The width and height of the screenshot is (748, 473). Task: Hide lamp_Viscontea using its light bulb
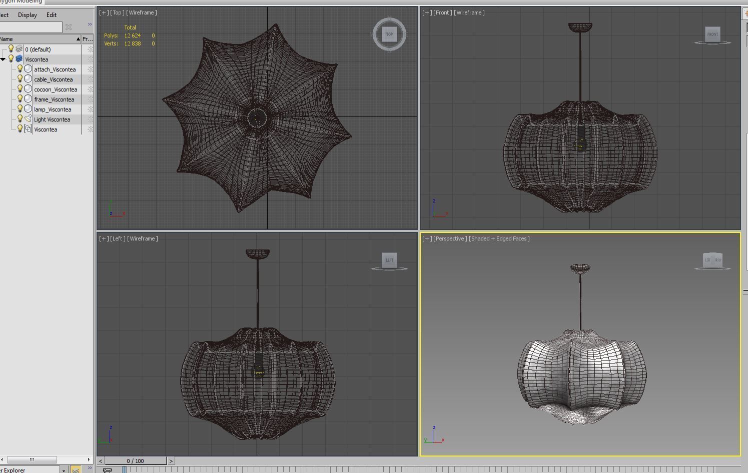pyautogui.click(x=20, y=109)
